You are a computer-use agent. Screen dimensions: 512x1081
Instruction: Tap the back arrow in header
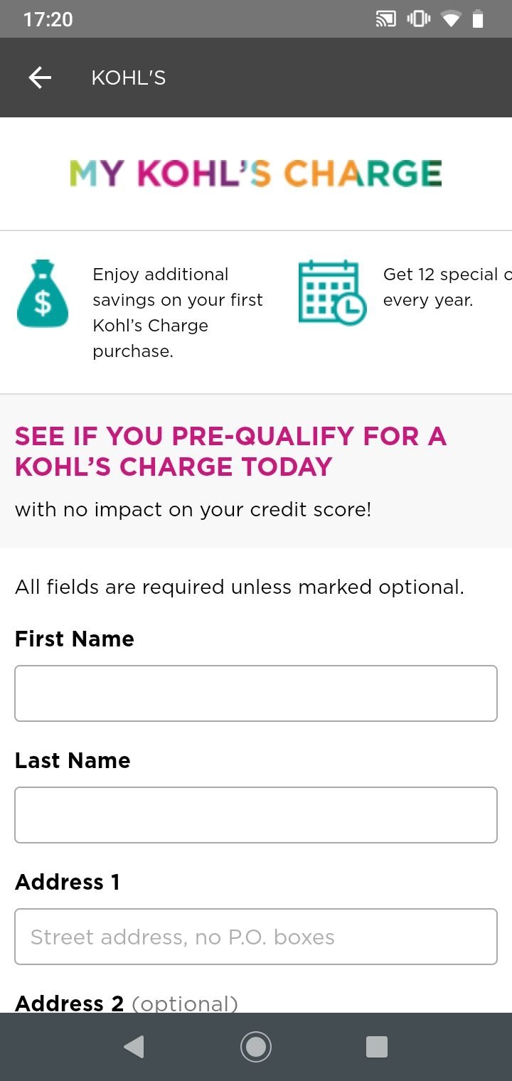click(40, 78)
